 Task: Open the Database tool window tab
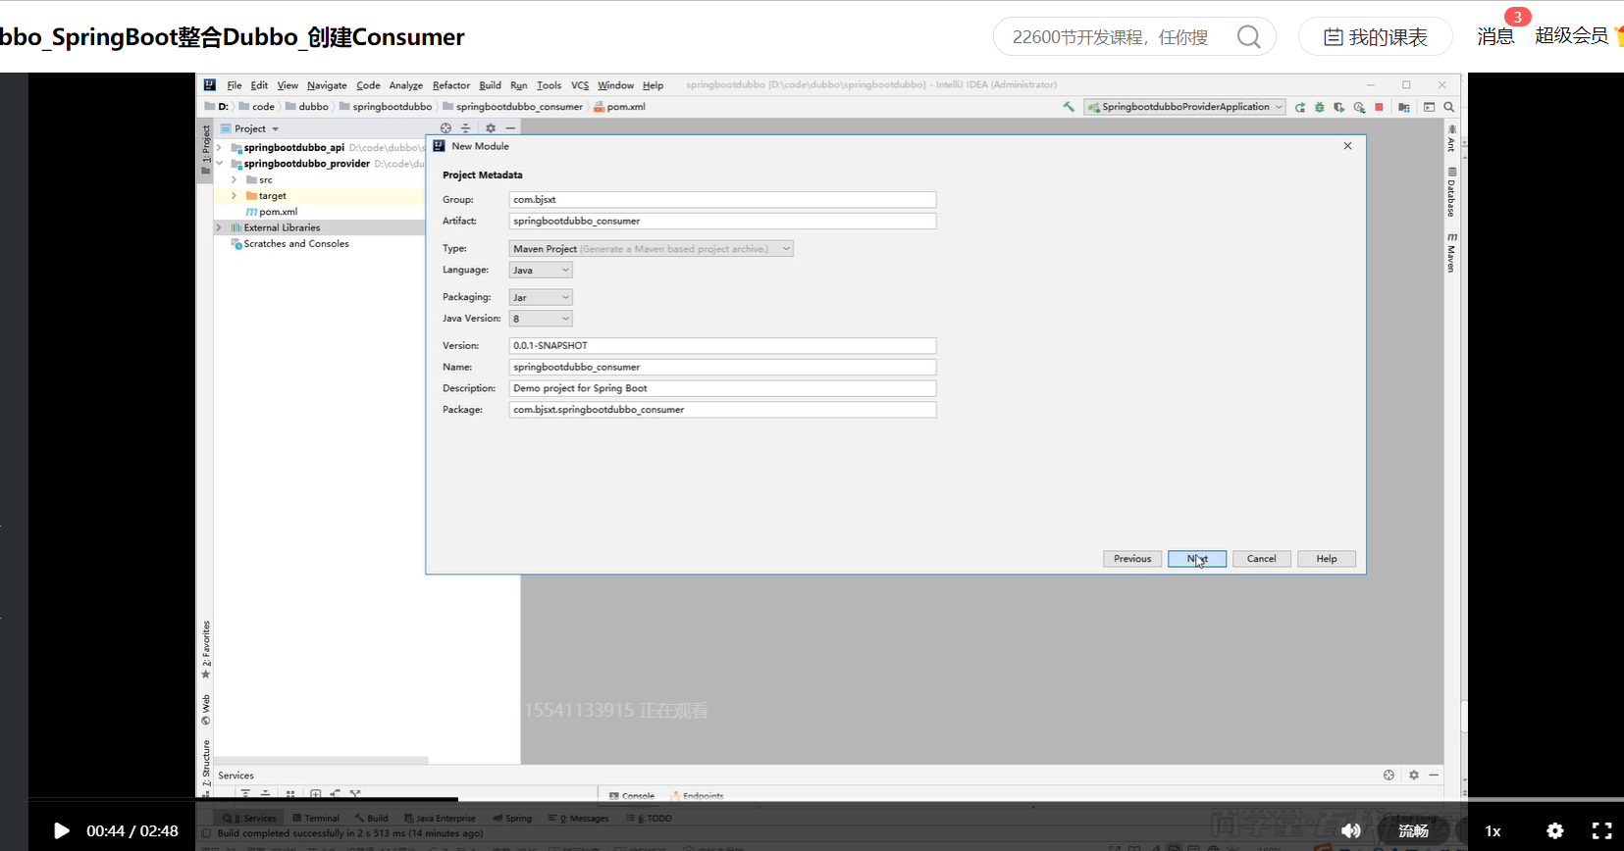[1451, 192]
